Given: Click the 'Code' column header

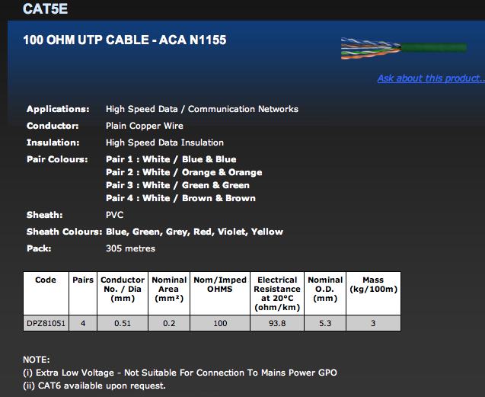Looking at the screenshot, I should click(46, 280).
